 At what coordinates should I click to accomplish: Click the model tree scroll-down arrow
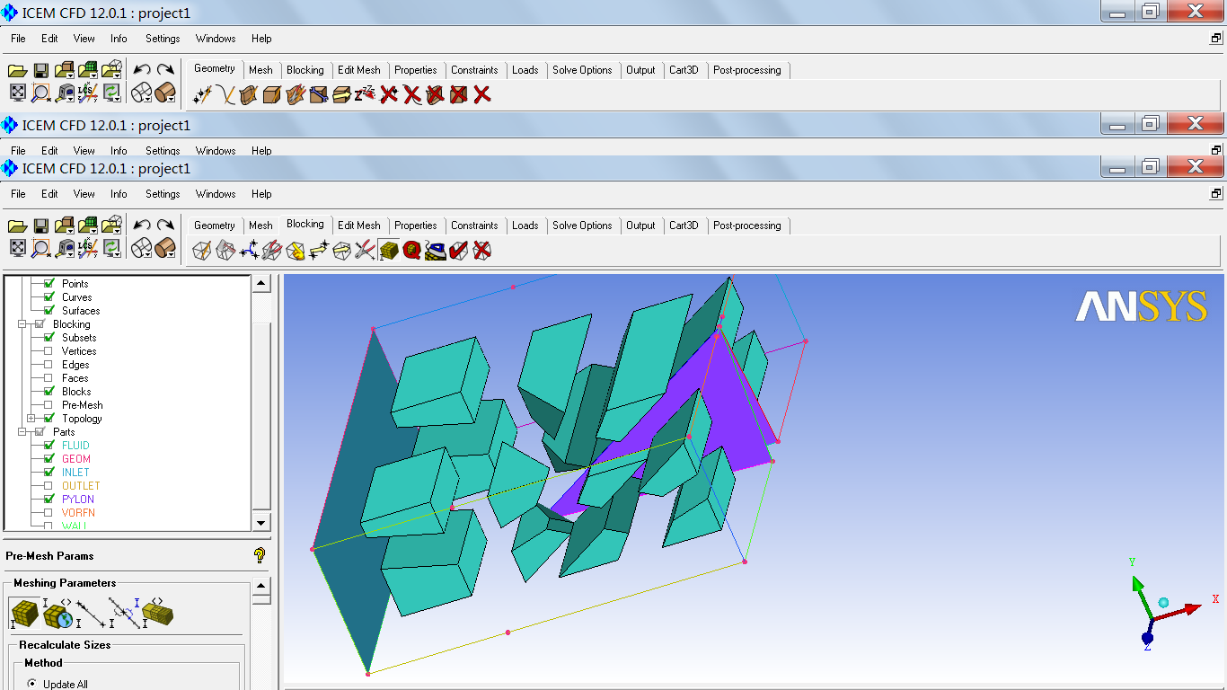pos(260,523)
